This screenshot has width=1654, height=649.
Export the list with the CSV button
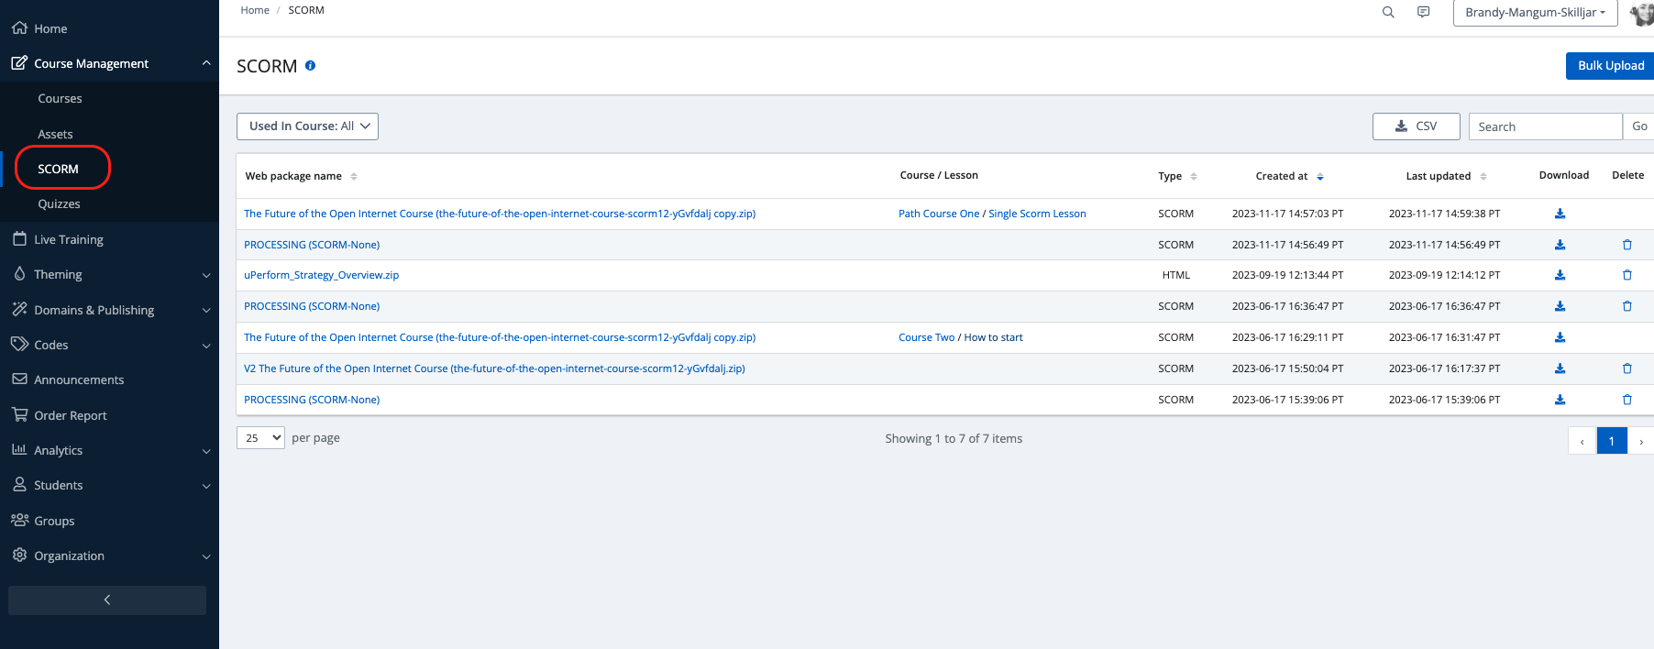[1416, 126]
